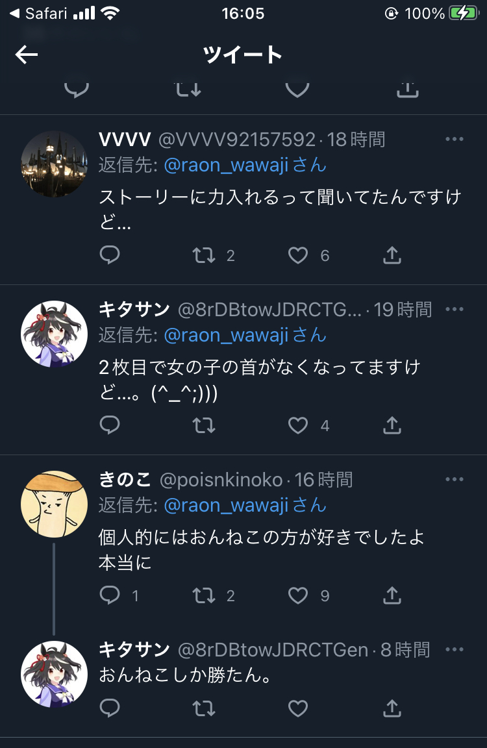This screenshot has width=487, height=748.
Task: Open きのこ's mushroom avatar
Action: [x=55, y=504]
